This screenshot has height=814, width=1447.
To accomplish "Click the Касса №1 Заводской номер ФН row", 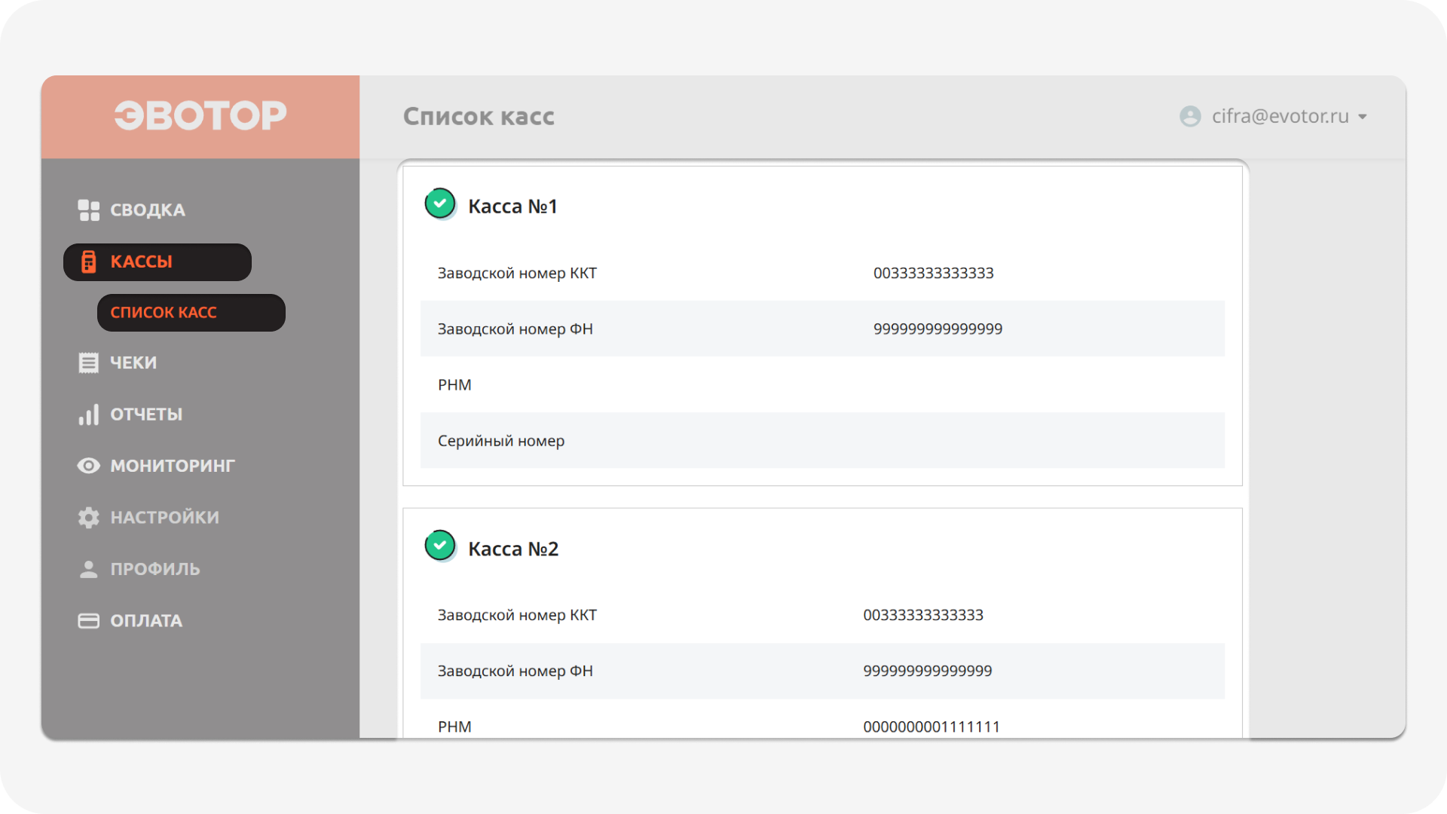I will click(x=821, y=329).
